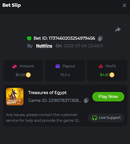Click the red Profit hand icon
This screenshot has height=144, width=130.
click(101, 66)
